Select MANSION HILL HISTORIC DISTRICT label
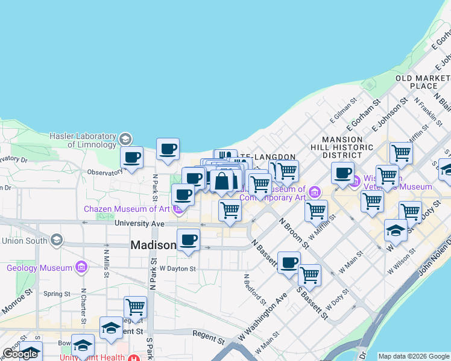Screen dimensions: 451x361 342,147
